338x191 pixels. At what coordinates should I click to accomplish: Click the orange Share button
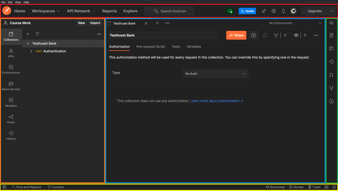click(x=236, y=35)
